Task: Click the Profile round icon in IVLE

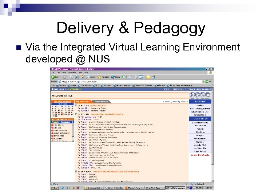Action: point(192,95)
